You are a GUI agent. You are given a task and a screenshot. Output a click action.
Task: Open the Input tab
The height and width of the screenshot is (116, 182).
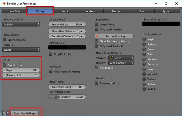click(x=65, y=11)
